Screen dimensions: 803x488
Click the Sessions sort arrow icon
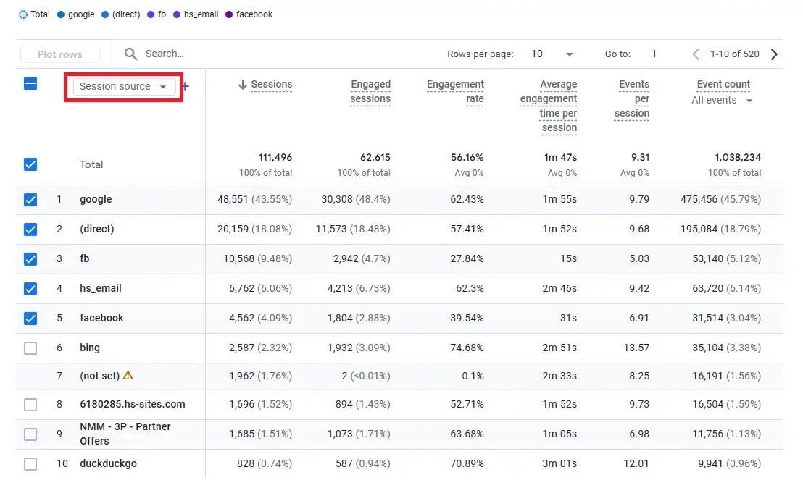(x=242, y=85)
